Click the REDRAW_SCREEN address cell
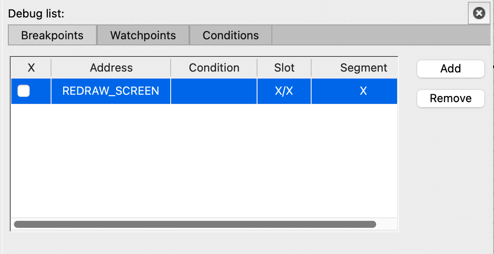Viewport: 494px width, 254px height. 111,91
